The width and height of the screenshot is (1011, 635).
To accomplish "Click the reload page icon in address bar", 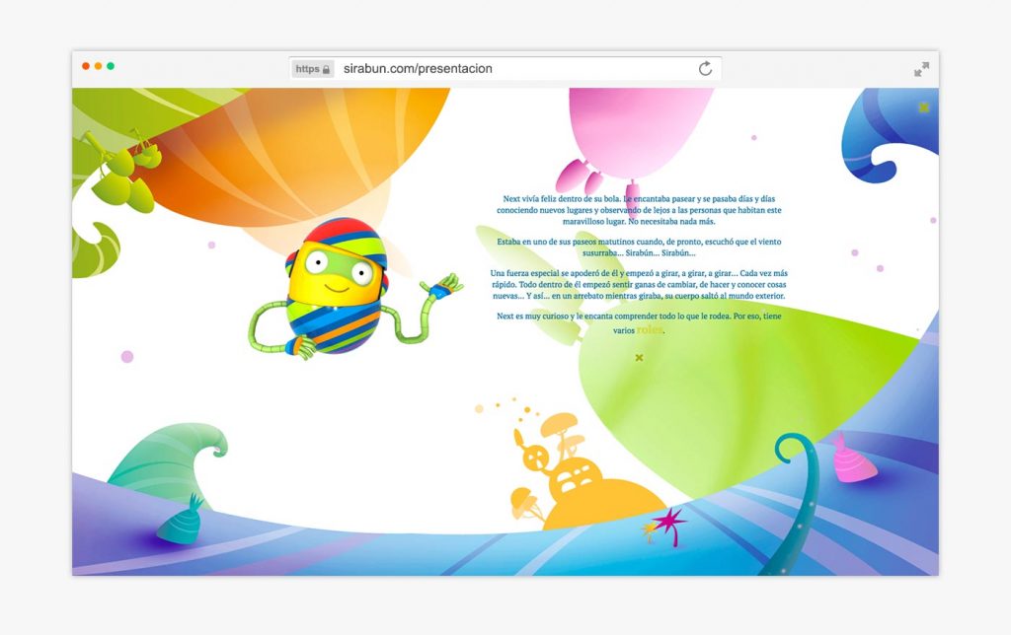I will coord(705,68).
